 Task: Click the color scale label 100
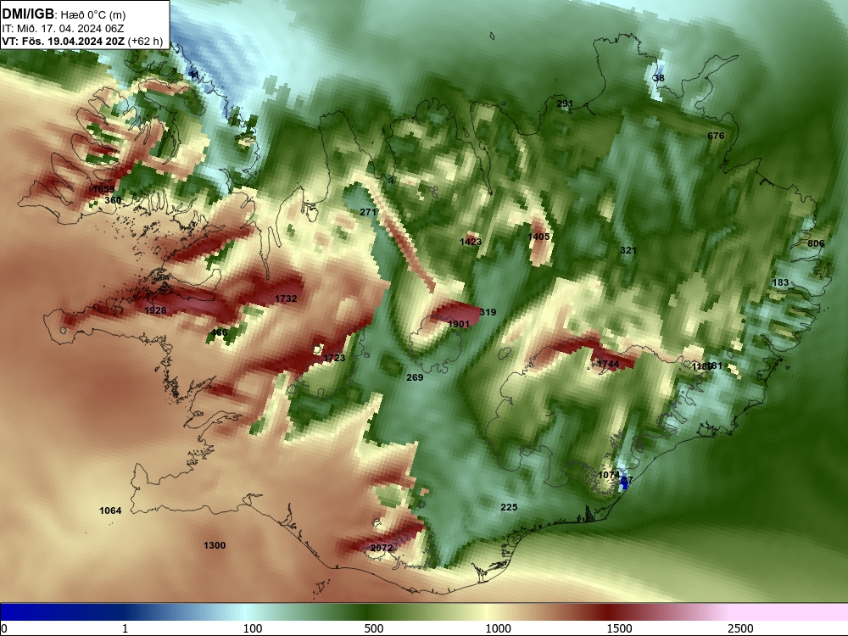[x=253, y=628]
